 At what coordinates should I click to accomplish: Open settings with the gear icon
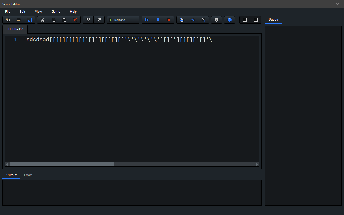[x=217, y=20]
